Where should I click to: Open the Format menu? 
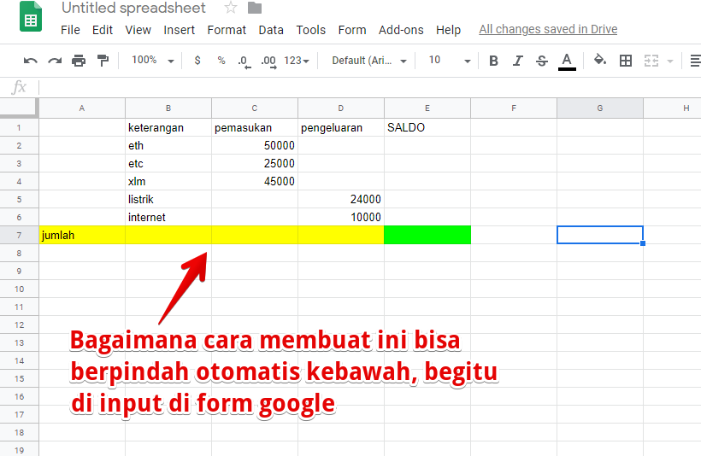click(x=227, y=30)
